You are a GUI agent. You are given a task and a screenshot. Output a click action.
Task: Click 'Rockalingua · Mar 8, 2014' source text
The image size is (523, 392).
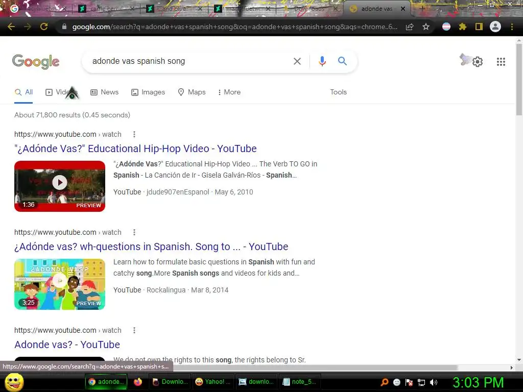coord(187,290)
